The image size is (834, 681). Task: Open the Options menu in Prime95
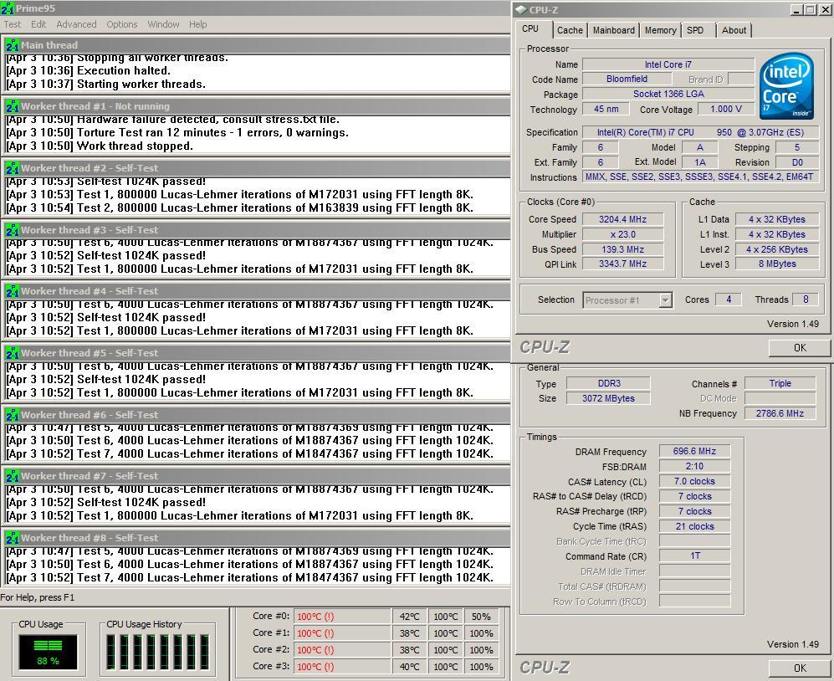122,24
